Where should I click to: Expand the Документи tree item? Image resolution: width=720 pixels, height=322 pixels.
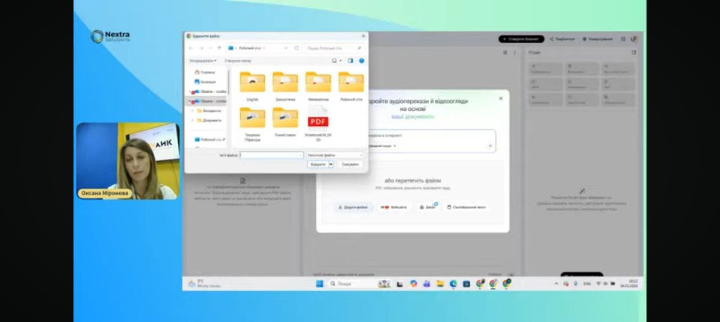[192, 120]
